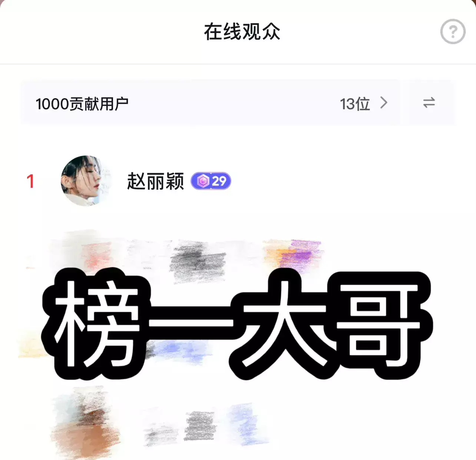Tap the purple level 29 badge
Image resolution: width=476 pixels, height=460 pixels.
click(211, 181)
